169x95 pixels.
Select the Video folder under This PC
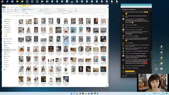[x=6, y=46]
